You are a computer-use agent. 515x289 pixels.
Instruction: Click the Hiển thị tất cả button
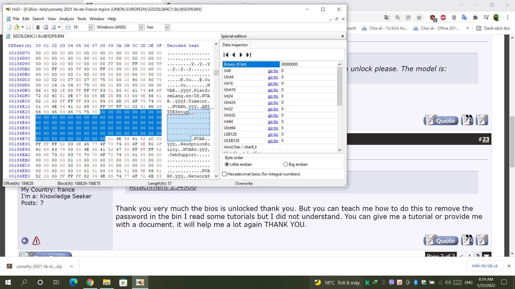(484, 266)
